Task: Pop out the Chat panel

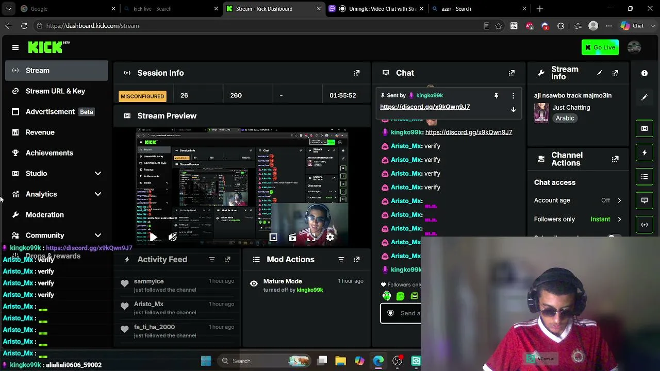Action: [x=511, y=73]
